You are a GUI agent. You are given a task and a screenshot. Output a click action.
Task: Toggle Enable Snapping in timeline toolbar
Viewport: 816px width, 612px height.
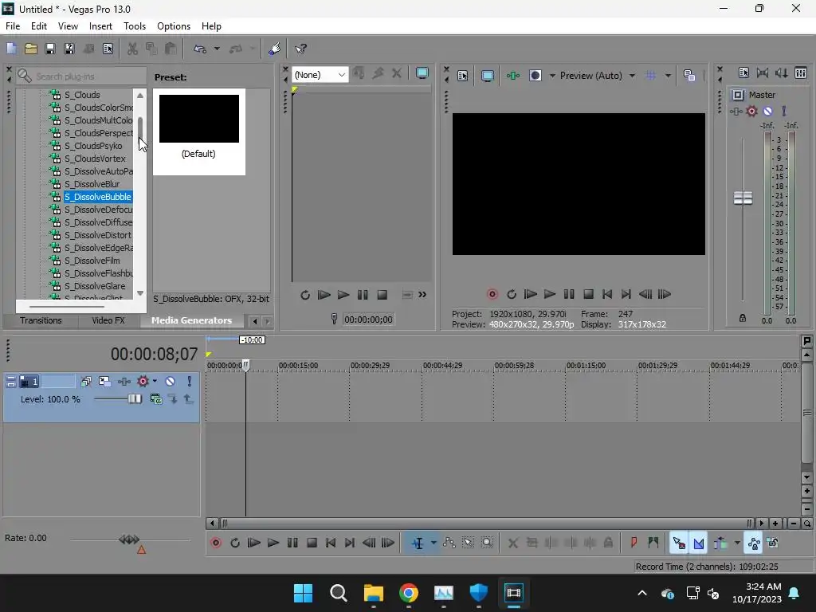pos(679,543)
